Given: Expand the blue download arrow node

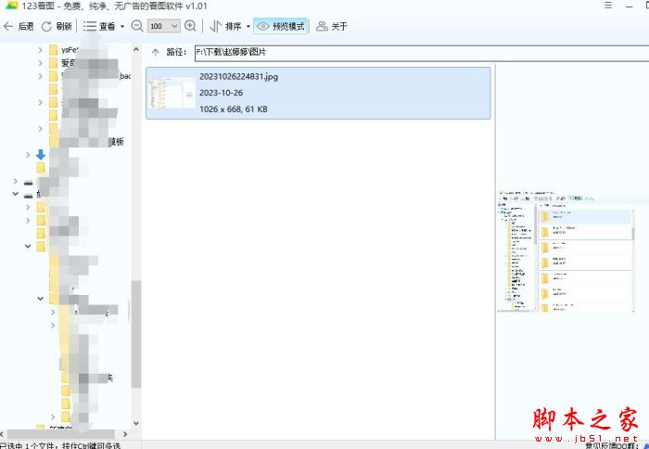Looking at the screenshot, I should (x=28, y=155).
